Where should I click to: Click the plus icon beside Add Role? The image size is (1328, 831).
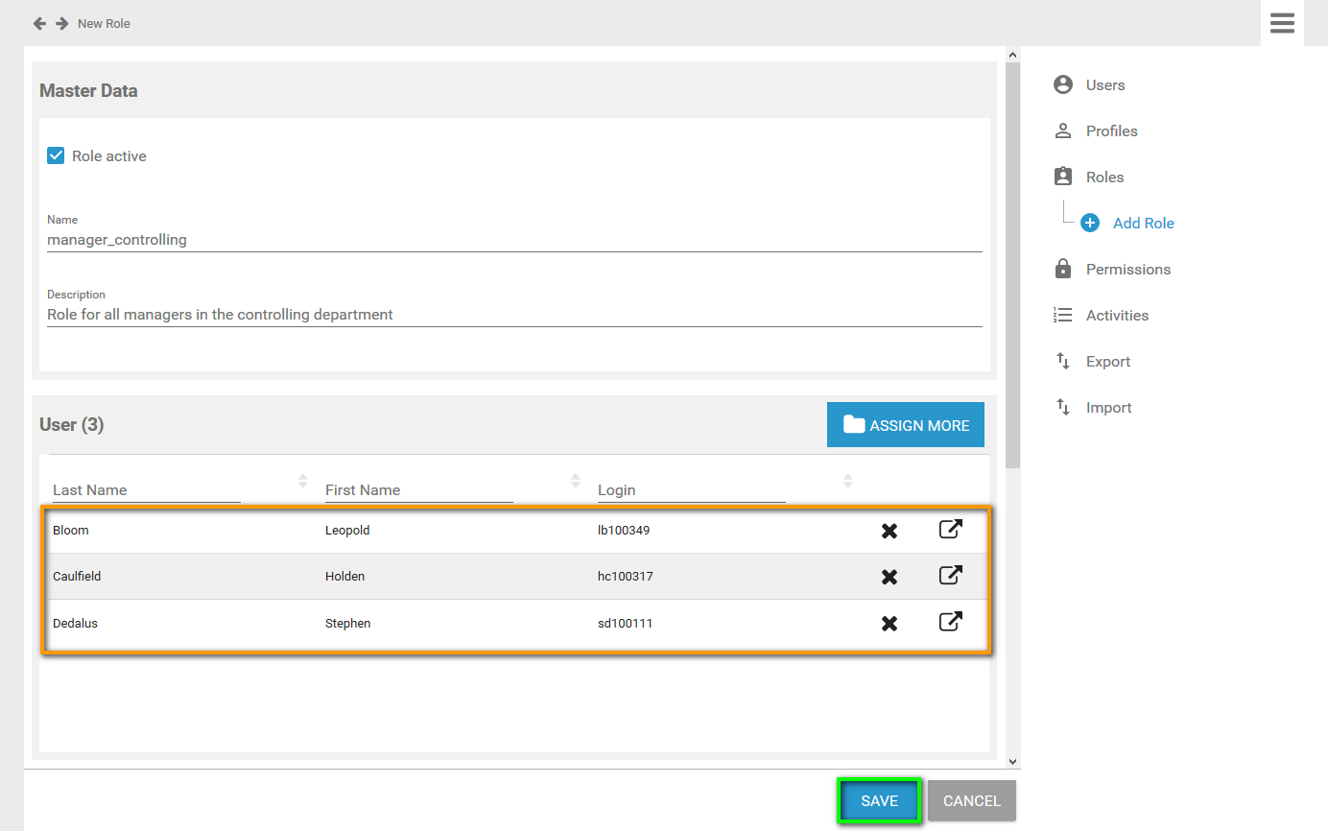pyautogui.click(x=1090, y=223)
